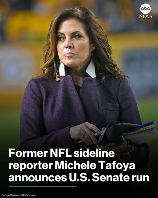Open the George Gojkovich/Getty Images photo credit
This screenshot has width=158, height=198.
tap(19, 195)
